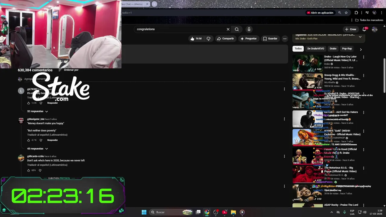Click the like button showing 16 M
The width and height of the screenshot is (386, 217).
(x=196, y=39)
